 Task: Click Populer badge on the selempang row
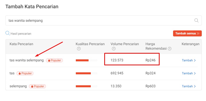37,86
